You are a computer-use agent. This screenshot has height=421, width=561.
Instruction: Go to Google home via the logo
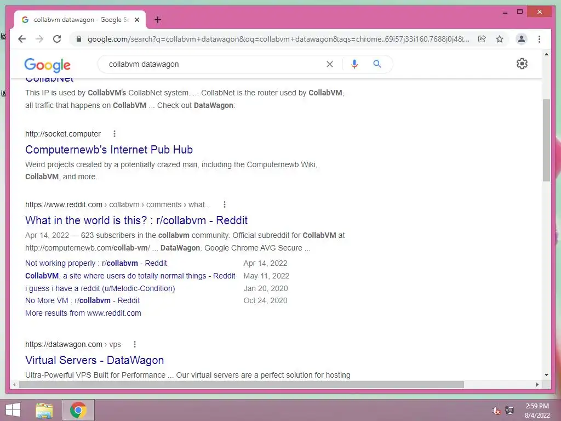click(47, 65)
